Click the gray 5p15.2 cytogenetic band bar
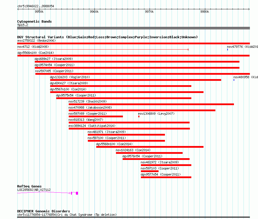Viewport: 258px width, 219px height. (x=133, y=28)
